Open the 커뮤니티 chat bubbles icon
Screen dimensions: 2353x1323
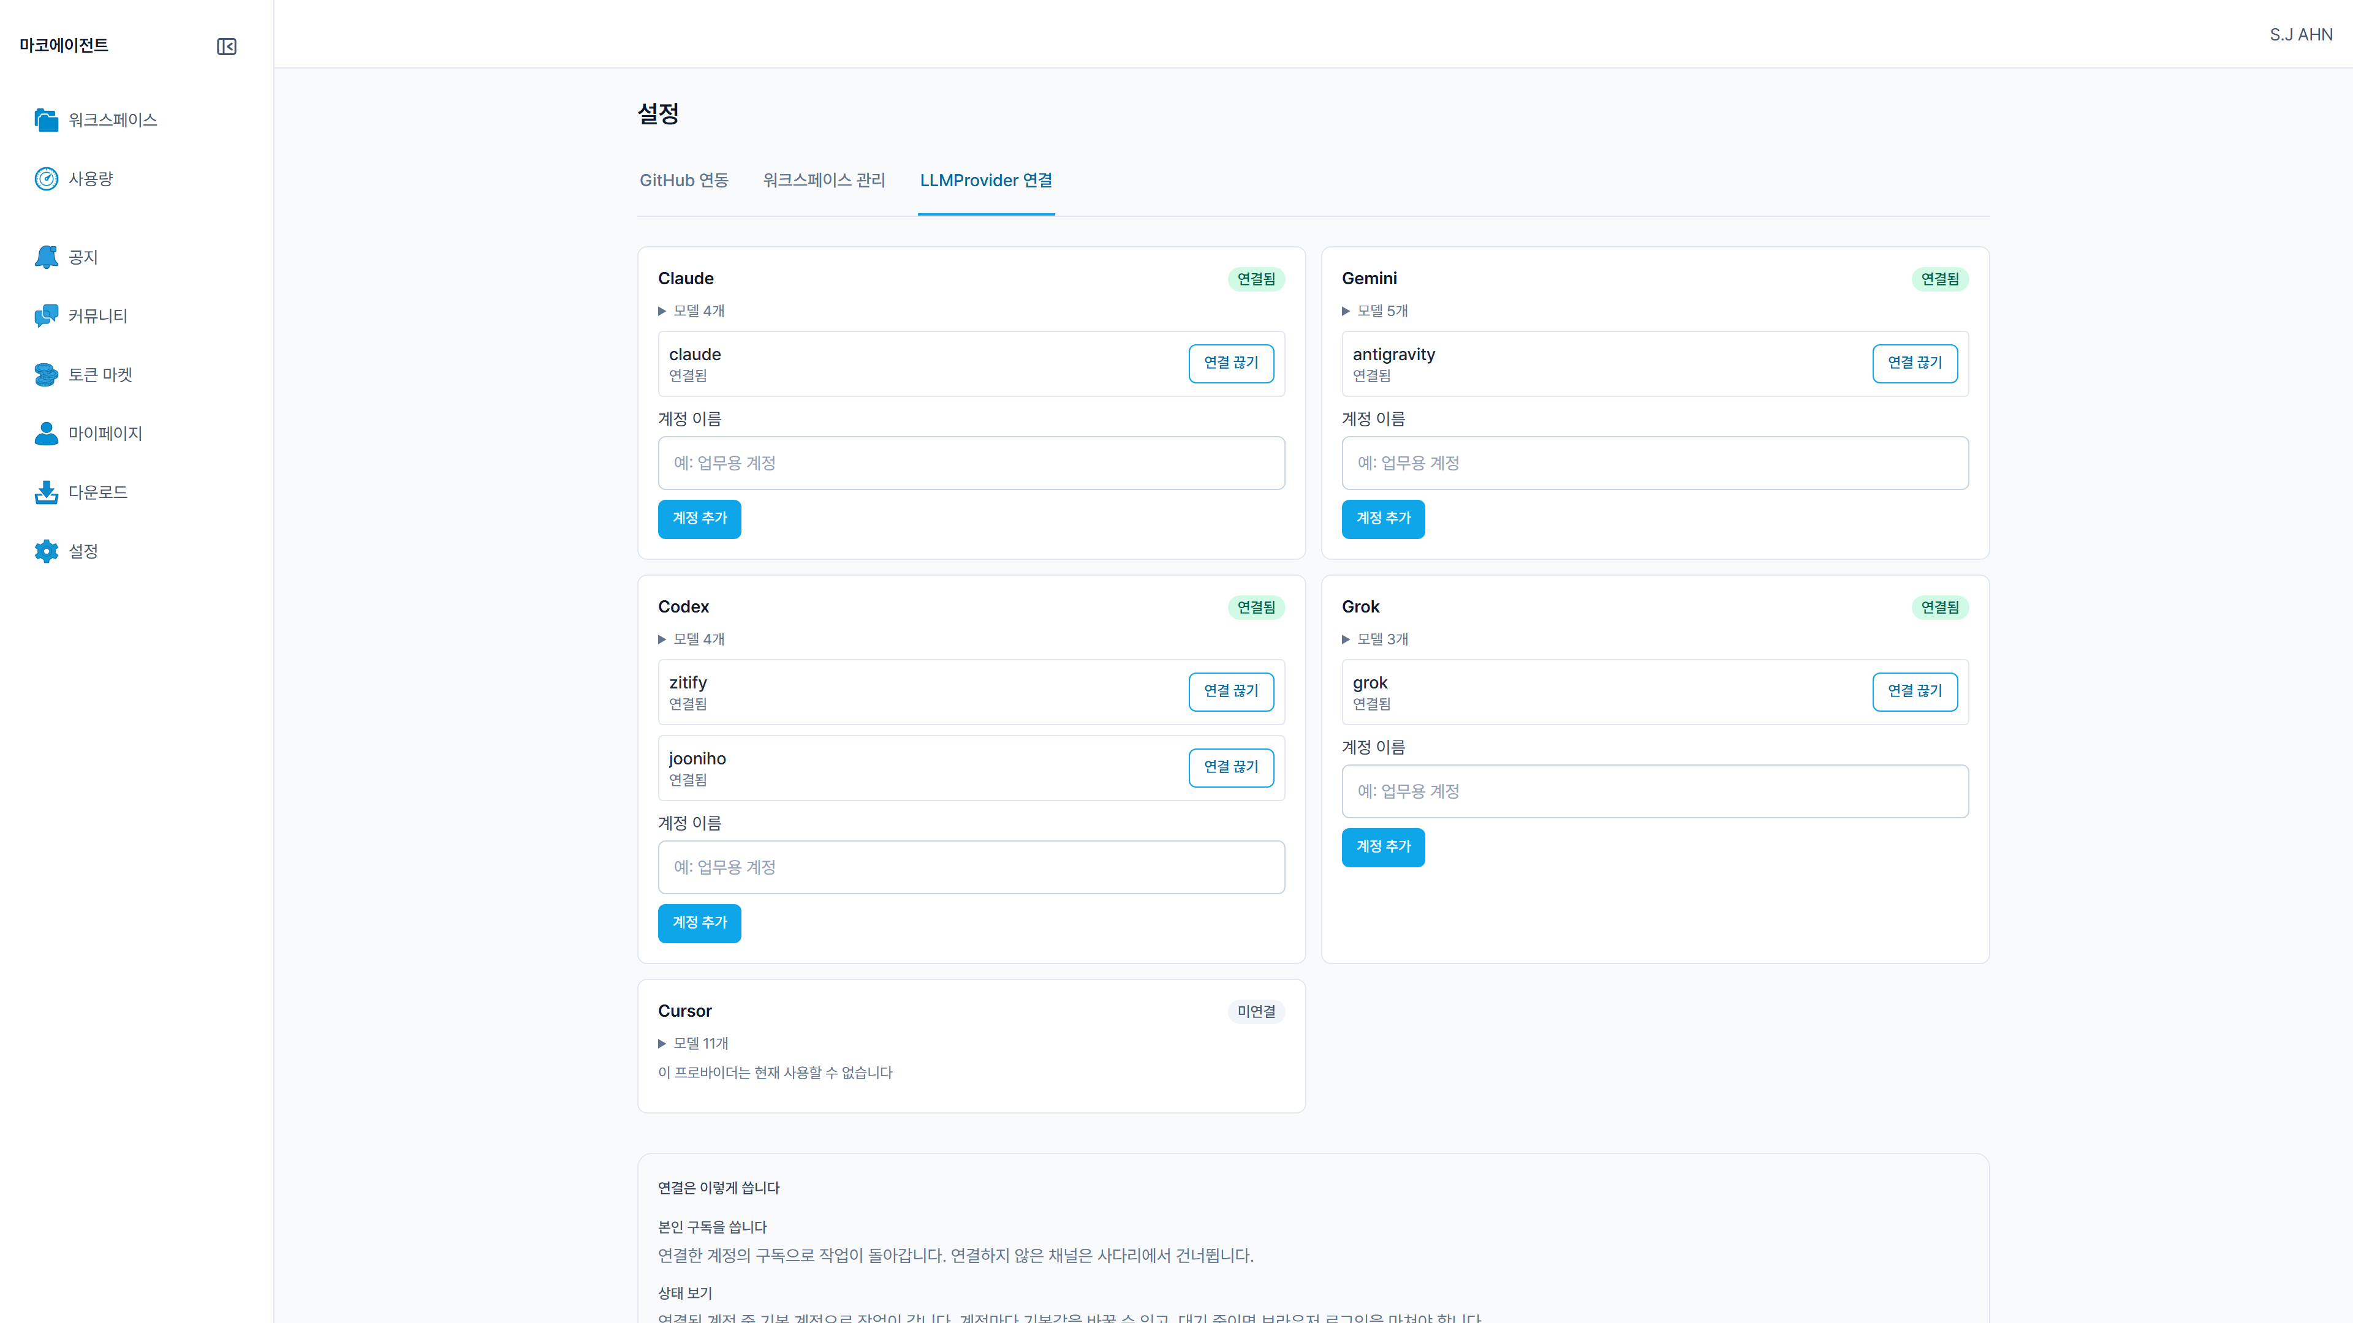pyautogui.click(x=47, y=316)
